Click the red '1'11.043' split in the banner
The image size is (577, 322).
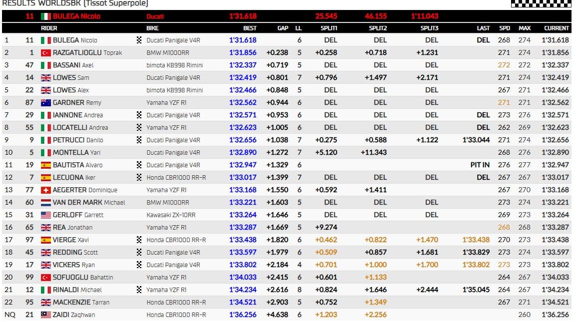(x=425, y=16)
